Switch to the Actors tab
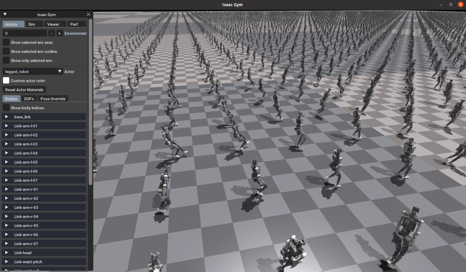 click(x=13, y=24)
